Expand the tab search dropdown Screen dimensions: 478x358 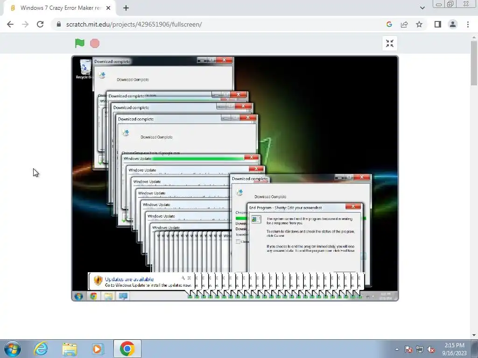(422, 8)
